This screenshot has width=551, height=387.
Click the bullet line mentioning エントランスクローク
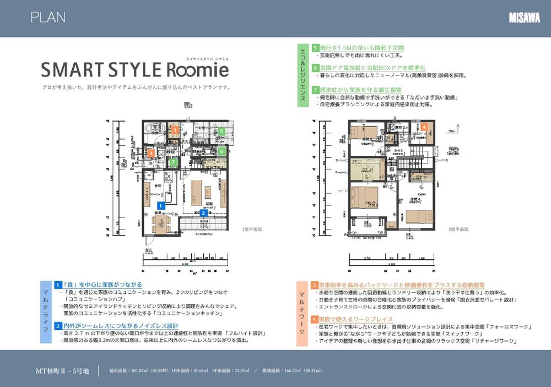tap(380, 307)
